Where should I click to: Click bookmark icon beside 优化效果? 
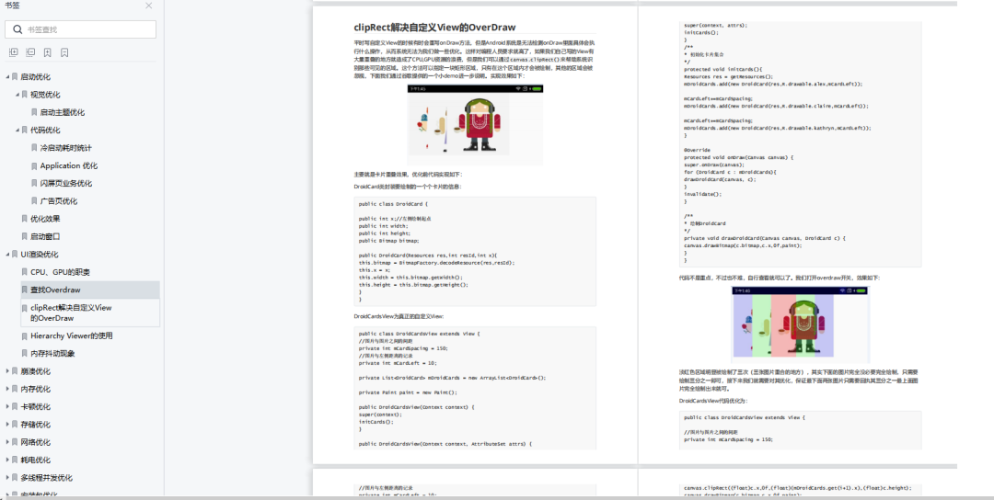coord(25,219)
